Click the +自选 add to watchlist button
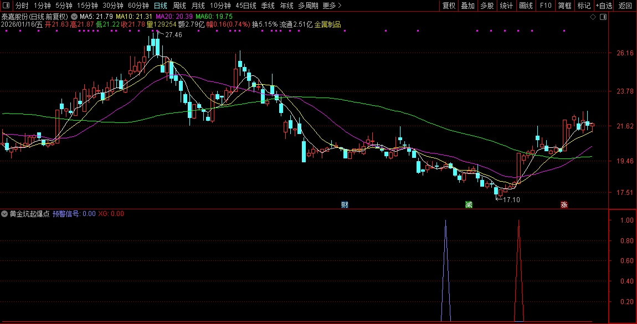Viewport: 637px width, 324px height. [x=604, y=6]
